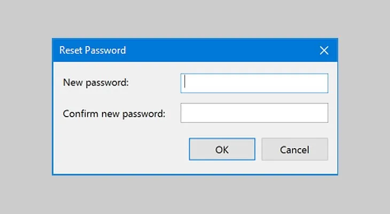Place cursor in the second password box
390x214 pixels.
click(x=254, y=113)
